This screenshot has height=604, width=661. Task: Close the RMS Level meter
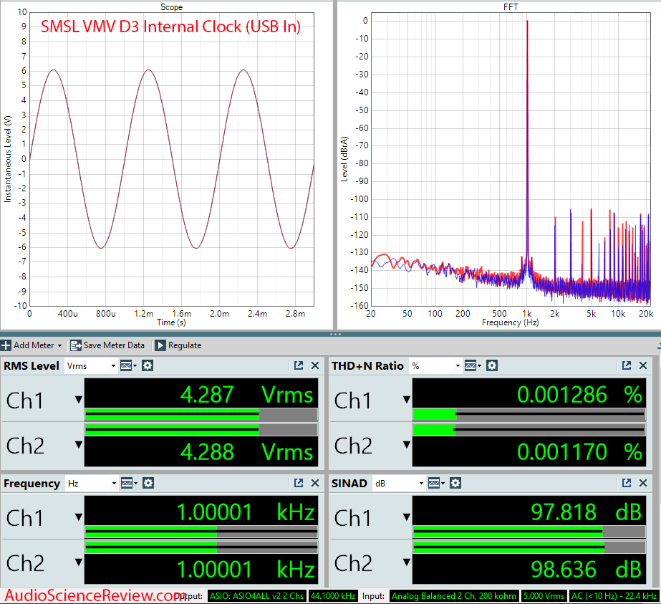pos(315,365)
